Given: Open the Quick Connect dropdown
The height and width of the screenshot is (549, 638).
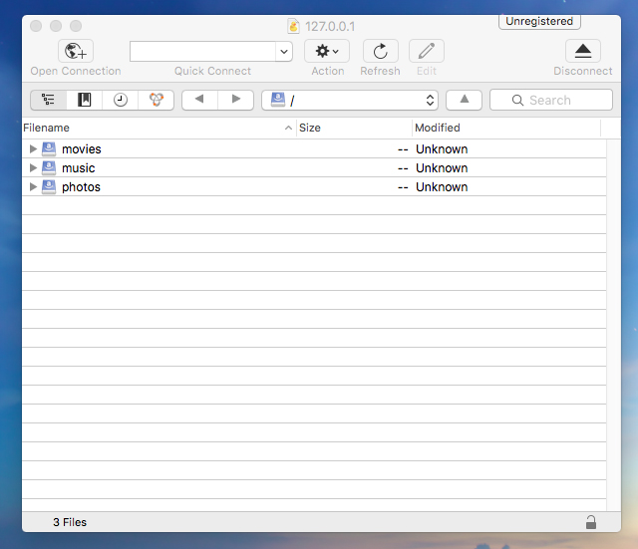Looking at the screenshot, I should click(x=284, y=52).
